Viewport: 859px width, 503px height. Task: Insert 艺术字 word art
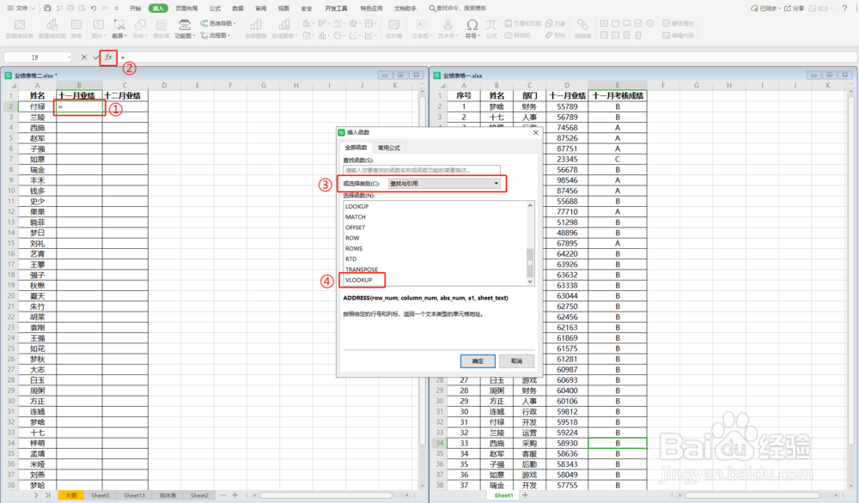(448, 29)
